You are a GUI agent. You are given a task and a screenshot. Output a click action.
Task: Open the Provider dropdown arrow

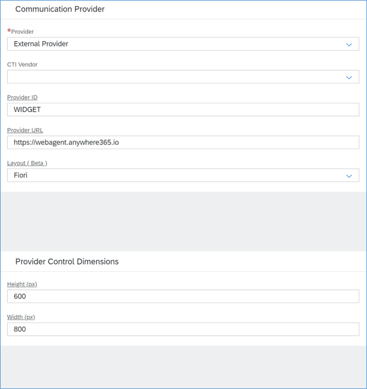[x=349, y=45]
